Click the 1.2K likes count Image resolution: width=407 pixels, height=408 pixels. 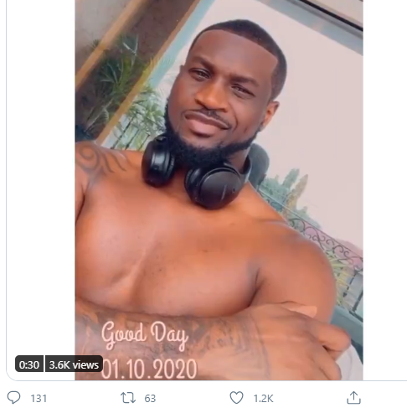click(263, 398)
